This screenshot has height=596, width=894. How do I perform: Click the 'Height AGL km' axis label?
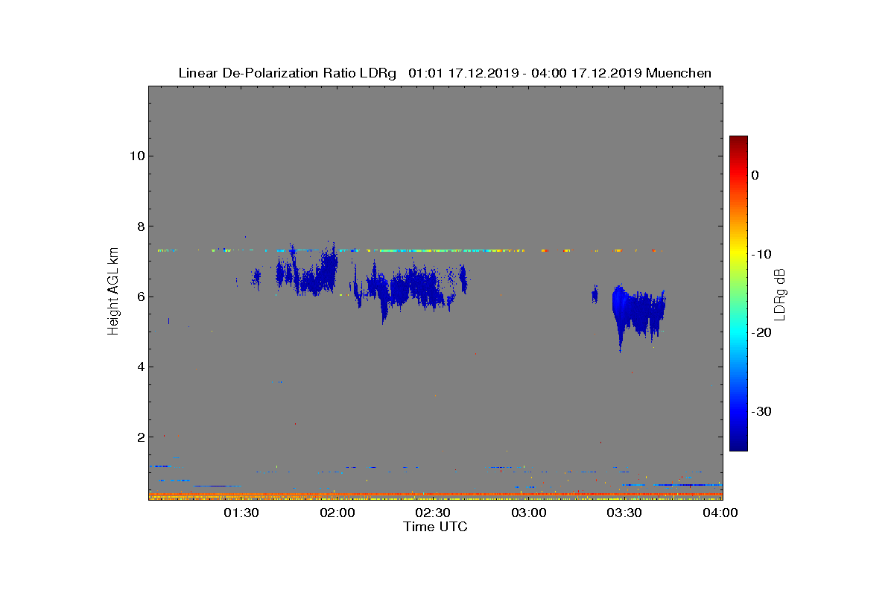(x=113, y=293)
